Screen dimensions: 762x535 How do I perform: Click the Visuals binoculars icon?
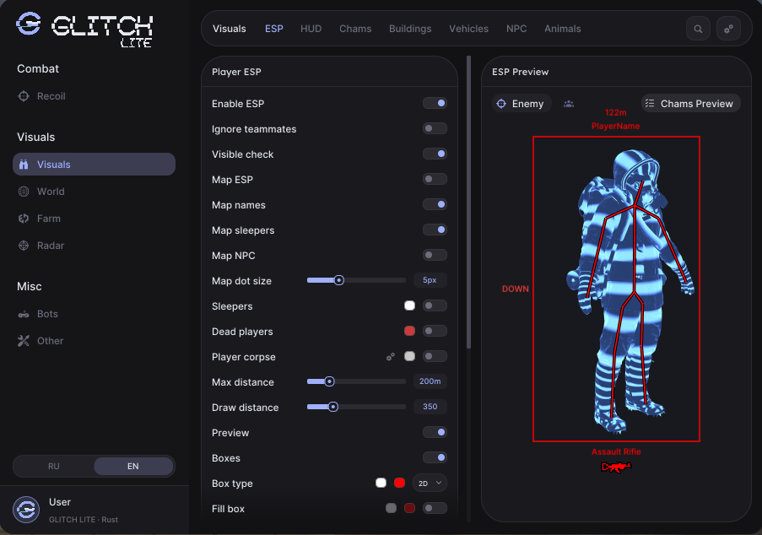(24, 165)
